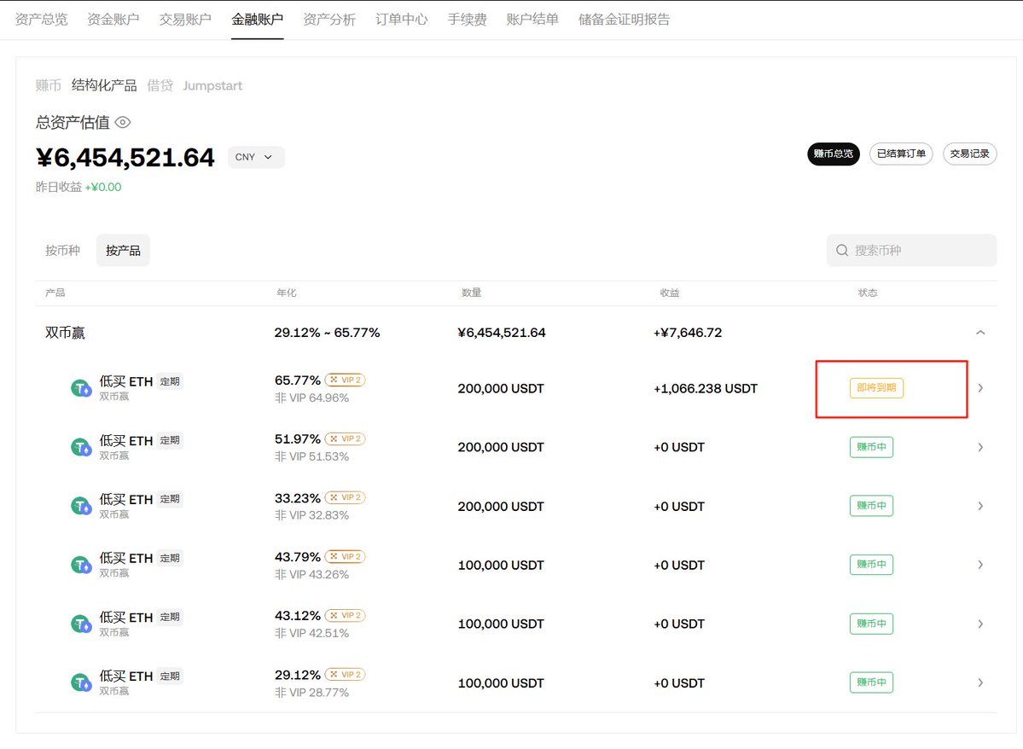
Task: Open the 资产分析 tab
Action: (x=329, y=20)
